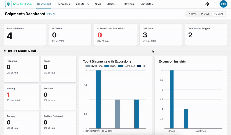This screenshot has width=231, height=135.
Task: Open the Alerts menu item
Action: (x=111, y=4)
